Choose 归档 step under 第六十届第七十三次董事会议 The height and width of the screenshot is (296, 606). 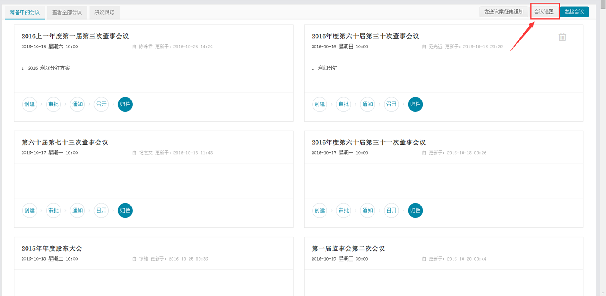pyautogui.click(x=125, y=210)
